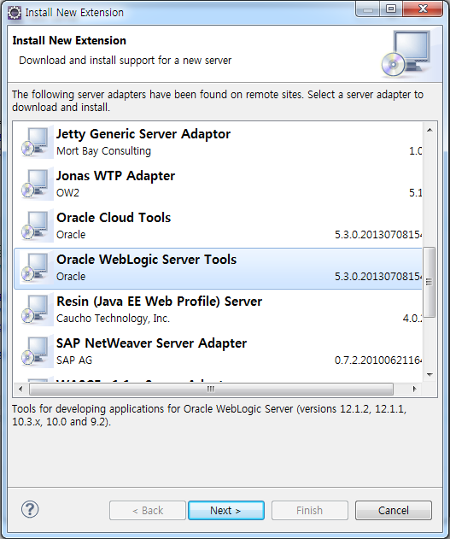Open the help question mark icon
Viewport: 450px width, 539px height.
pos(30,509)
